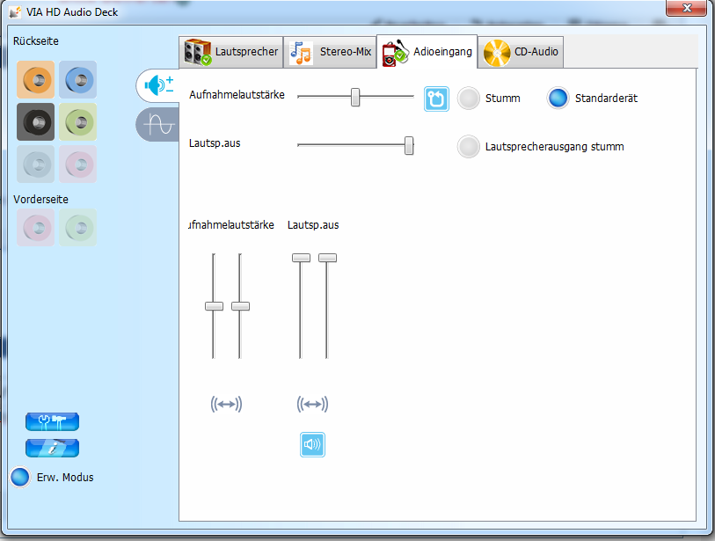Select the Adioeingang tab
Image resolution: width=715 pixels, height=541 pixels.
(427, 52)
